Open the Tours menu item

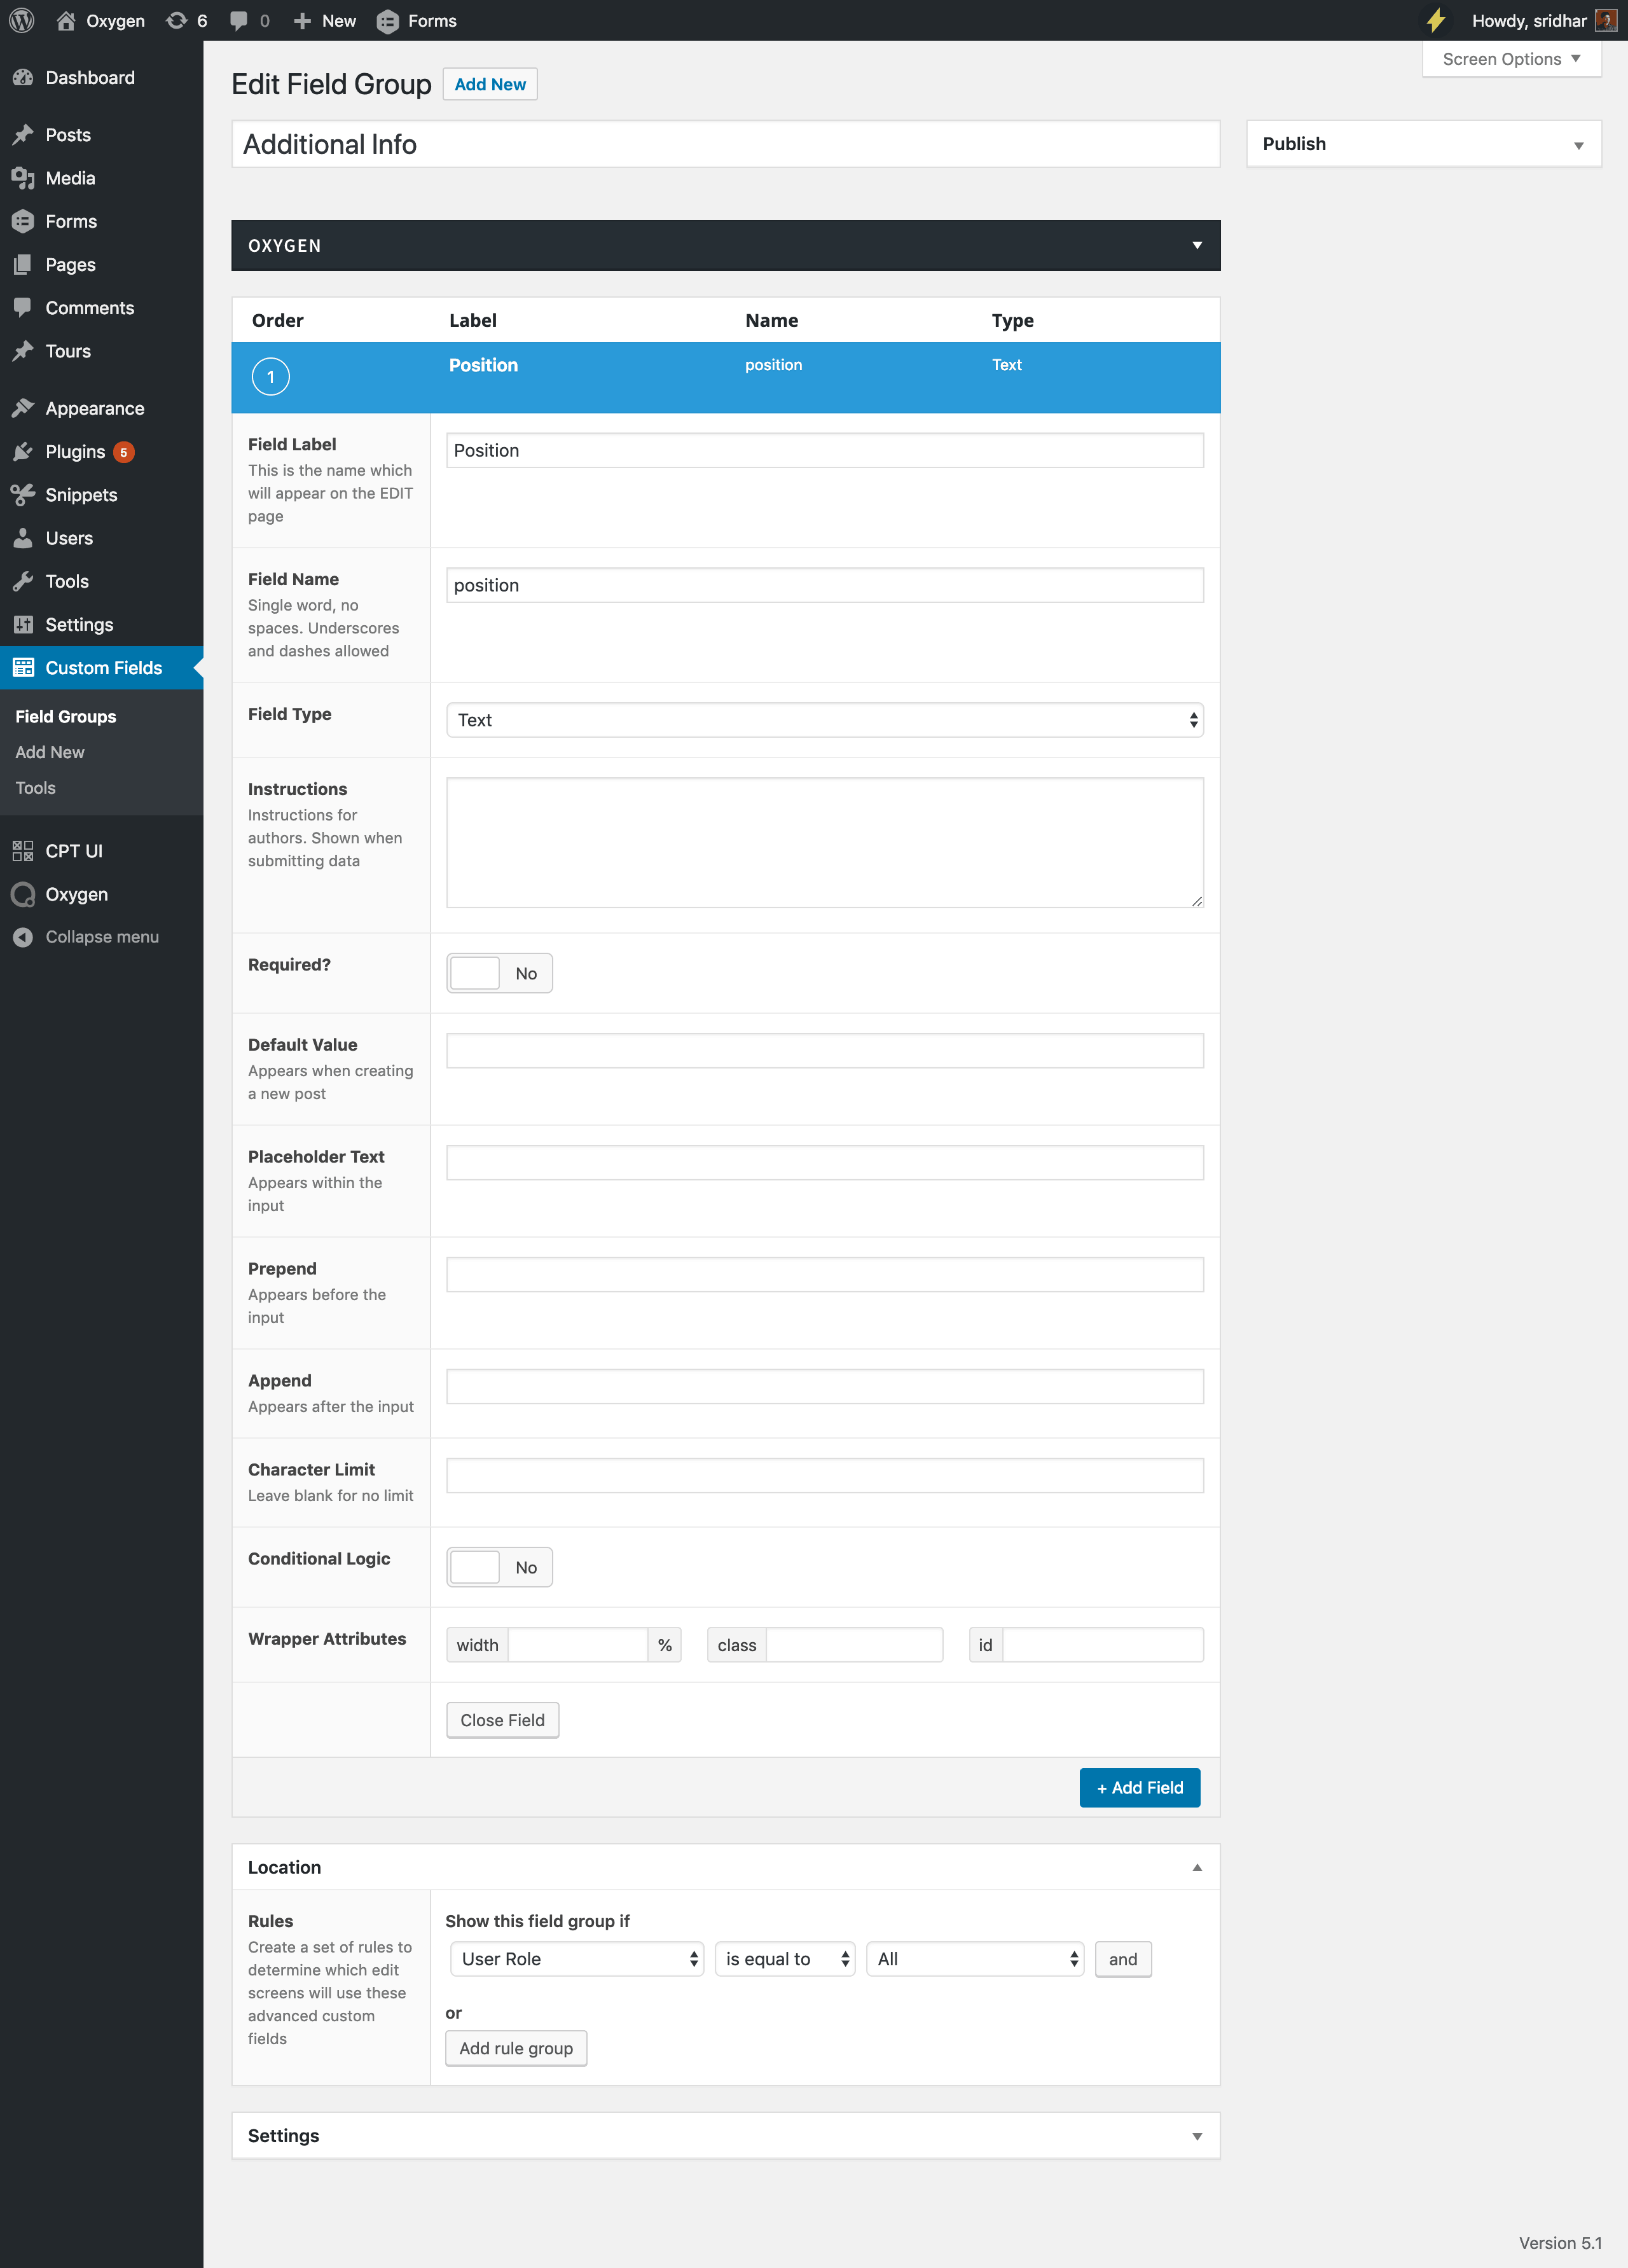click(68, 351)
